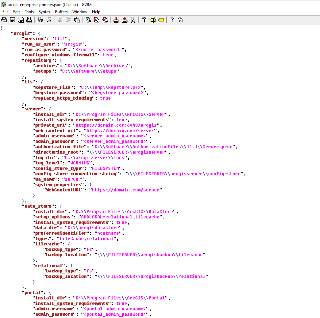Click the config_store_type value FILESYSTEM
This screenshot has height=318, width=320.
click(105, 168)
